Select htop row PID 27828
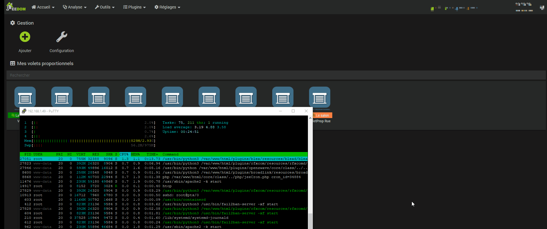This screenshot has height=229, width=547. click(x=164, y=209)
